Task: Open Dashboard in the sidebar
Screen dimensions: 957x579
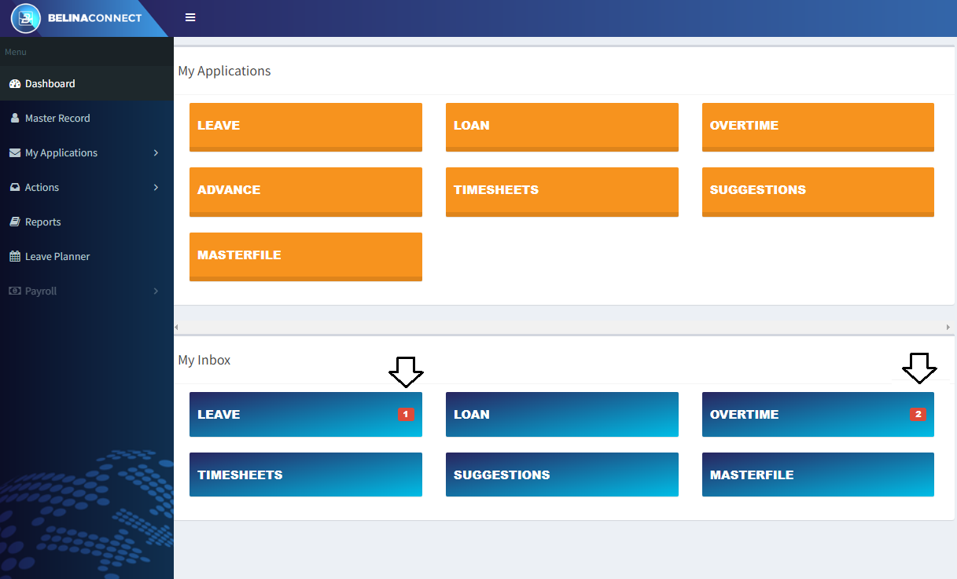Action: (86, 83)
